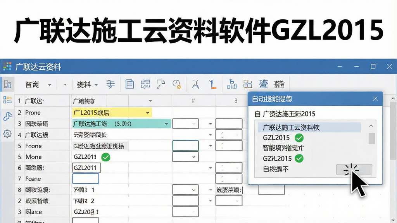
Task: Click the 首 toolbar menu label
Action: pos(32,85)
